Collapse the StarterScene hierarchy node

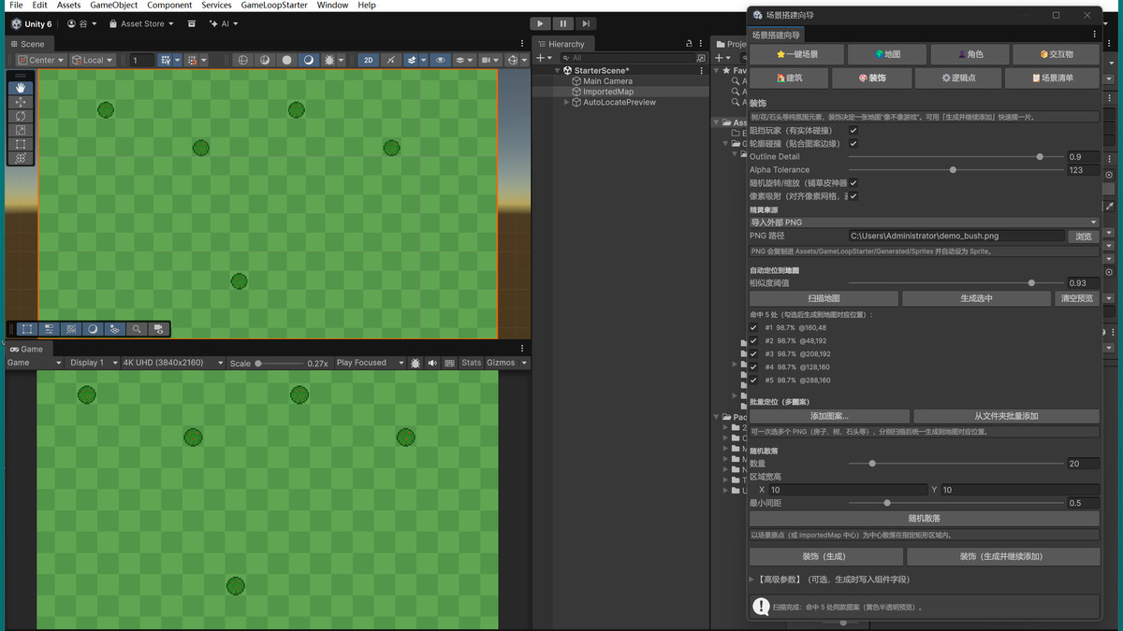tap(559, 71)
